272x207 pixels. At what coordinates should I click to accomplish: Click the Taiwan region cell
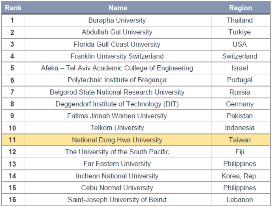pos(240,140)
